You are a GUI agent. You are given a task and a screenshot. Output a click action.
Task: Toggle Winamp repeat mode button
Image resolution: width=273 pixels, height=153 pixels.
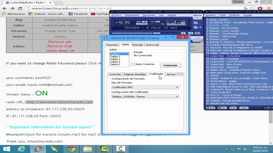196,23
